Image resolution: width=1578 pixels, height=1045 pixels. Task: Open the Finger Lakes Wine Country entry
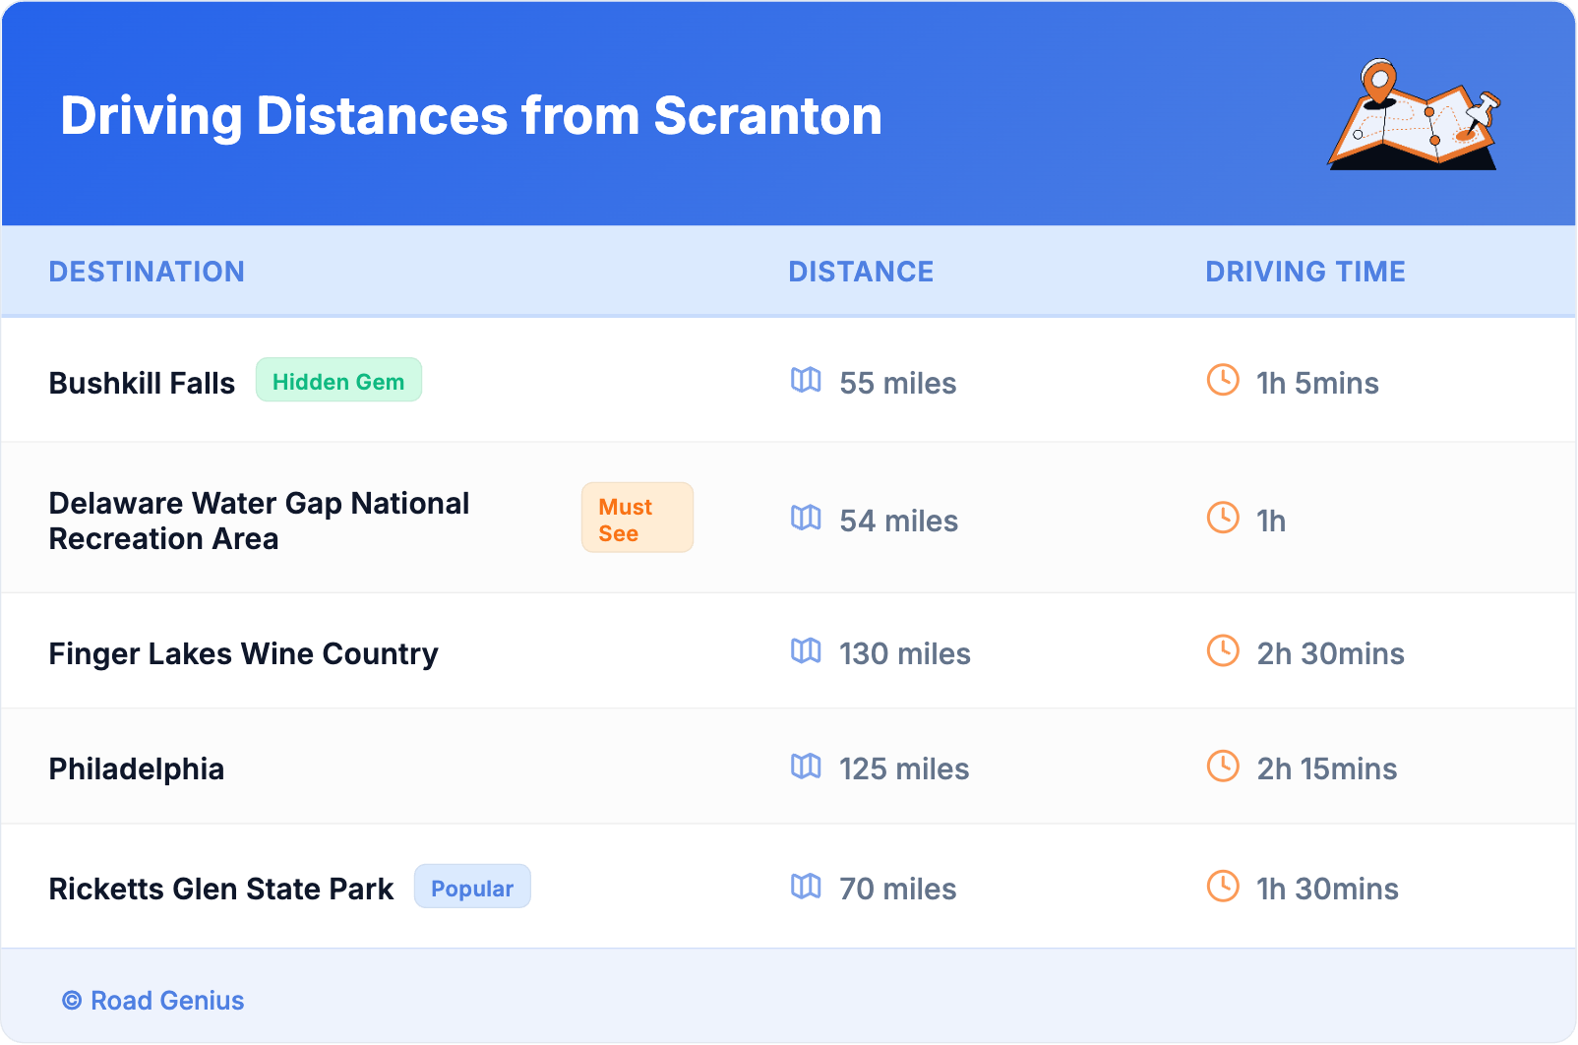(243, 654)
